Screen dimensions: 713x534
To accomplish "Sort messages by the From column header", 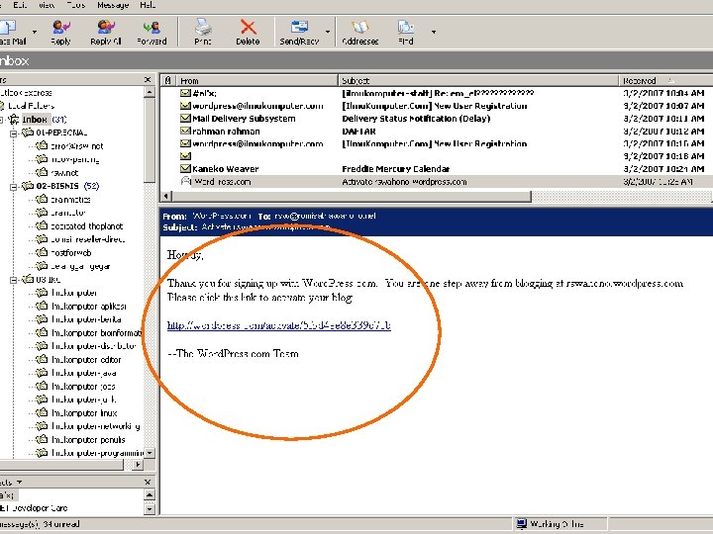I will point(256,81).
